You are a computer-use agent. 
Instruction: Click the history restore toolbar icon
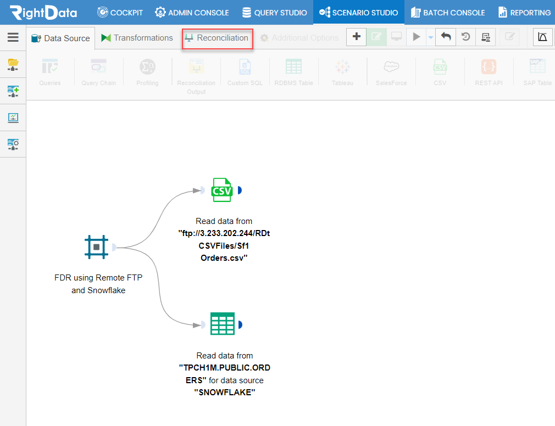[465, 37]
